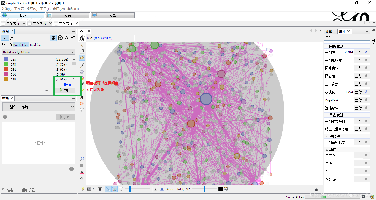376x200 pixels.
Task: Open help report for modularity
Action: pyautogui.click(x=366, y=92)
